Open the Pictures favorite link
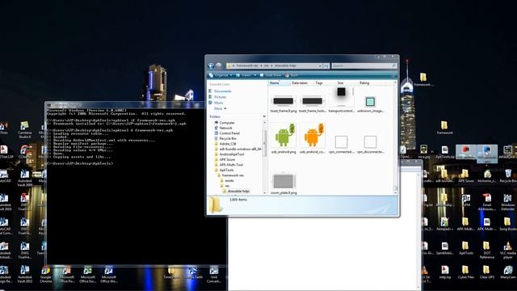Viewport: 517px width, 291px height. 217,97
